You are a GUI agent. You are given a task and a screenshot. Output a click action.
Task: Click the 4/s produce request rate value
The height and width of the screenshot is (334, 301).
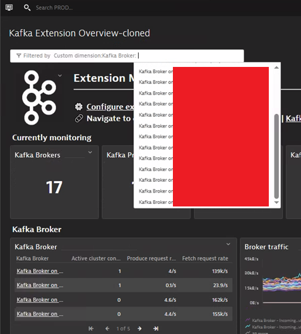[172, 271]
